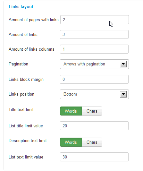Image resolution: width=143 pixels, height=171 pixels.
Task: Click the Amount of links input field
Action: tap(94, 34)
